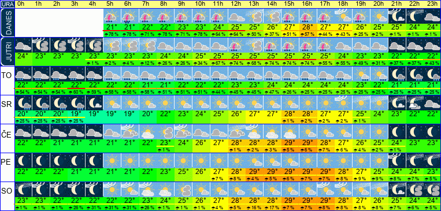The width and height of the screenshot is (441, 211).
Task: Click the DANES 28° temperature cell at 16h
Action: (x=307, y=27)
